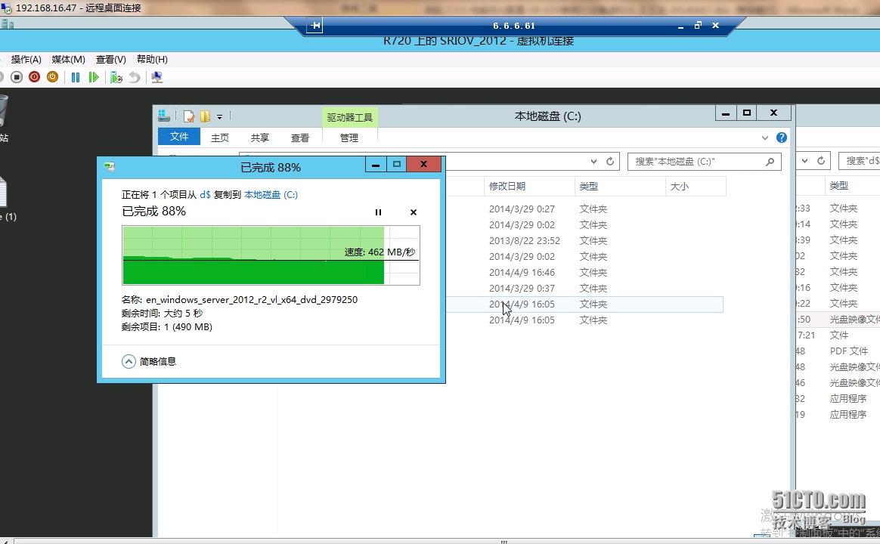Open the Quick Access Toolbar customize dropdown

219,117
